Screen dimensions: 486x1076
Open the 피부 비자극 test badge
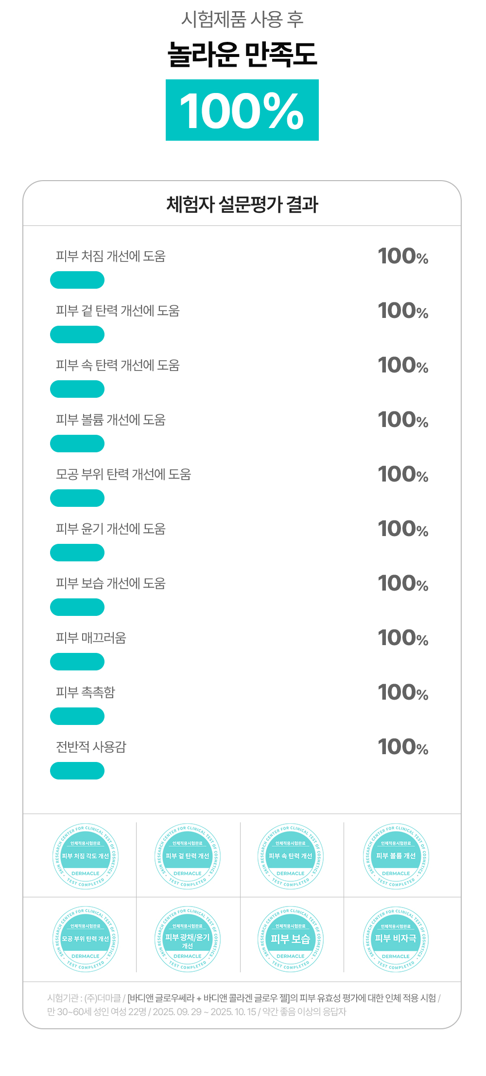[x=396, y=939]
